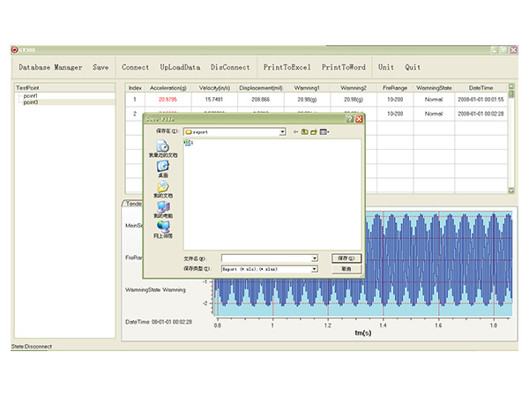This screenshot has height=397, width=529.
Task: Click the back arrow in Save dialog
Action: pos(295,132)
